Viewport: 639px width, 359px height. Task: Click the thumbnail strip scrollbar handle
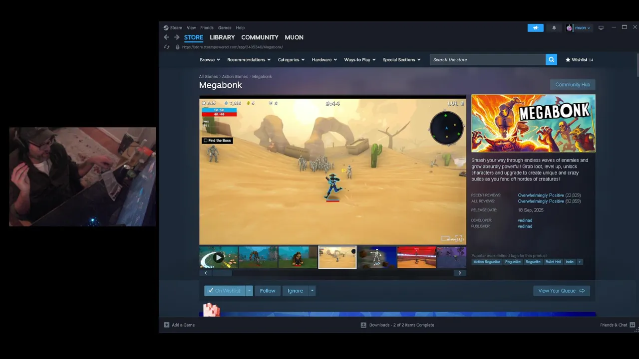(222, 273)
